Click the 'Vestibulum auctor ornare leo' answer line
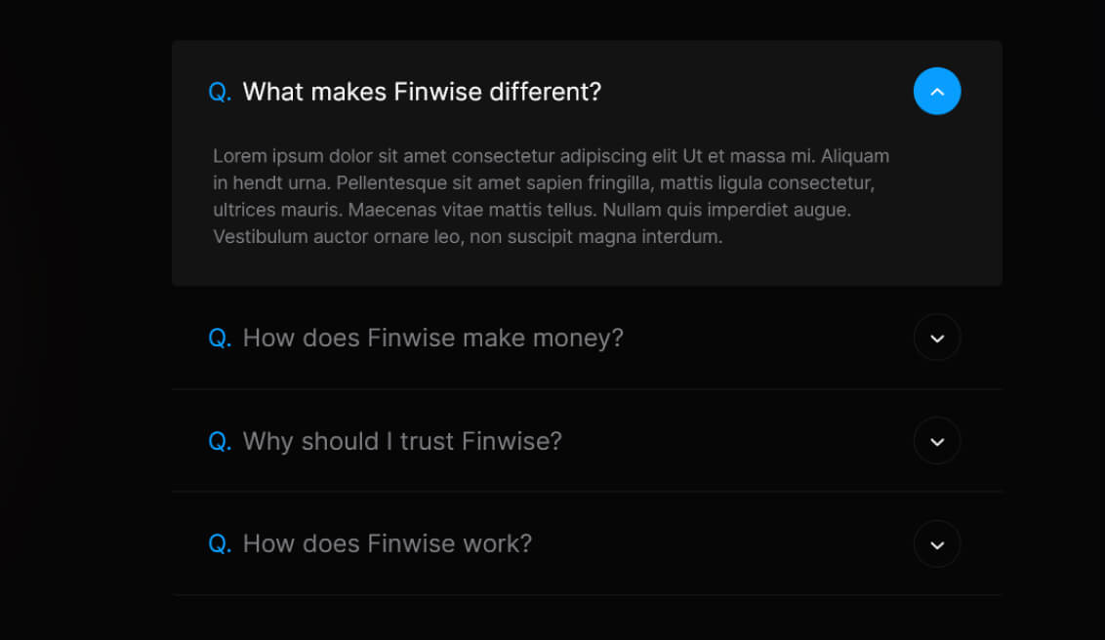The height and width of the screenshot is (640, 1105). click(467, 236)
